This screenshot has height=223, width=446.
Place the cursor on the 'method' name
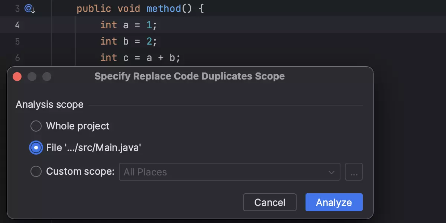pyautogui.click(x=164, y=9)
